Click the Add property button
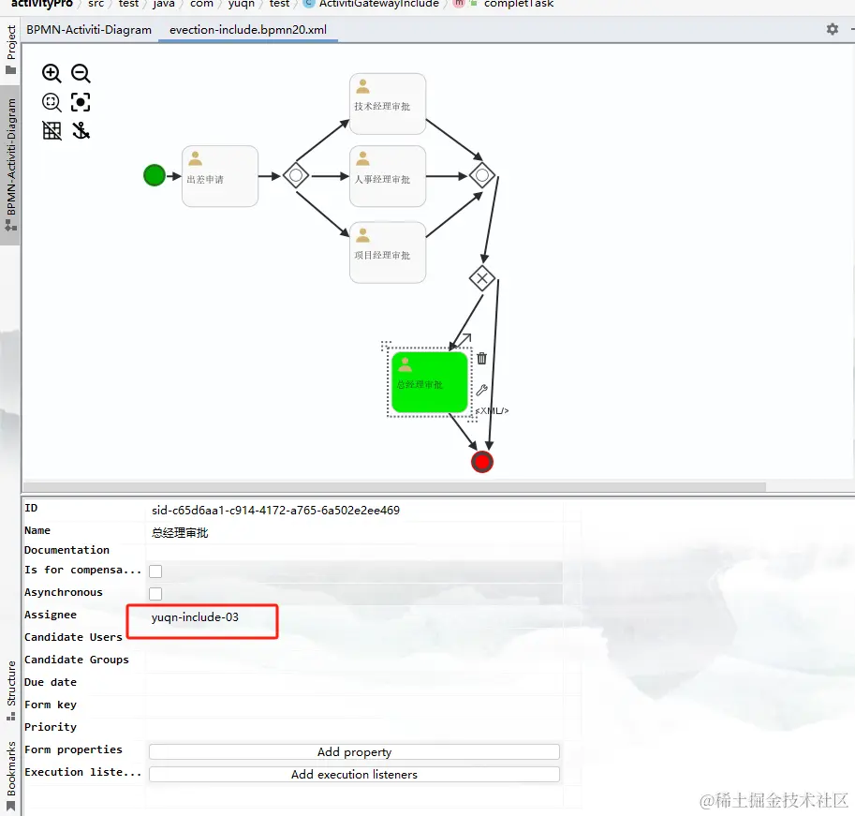Screen dimensions: 855x816 (x=354, y=751)
